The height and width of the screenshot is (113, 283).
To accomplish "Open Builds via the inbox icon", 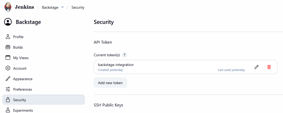I will point(8,47).
